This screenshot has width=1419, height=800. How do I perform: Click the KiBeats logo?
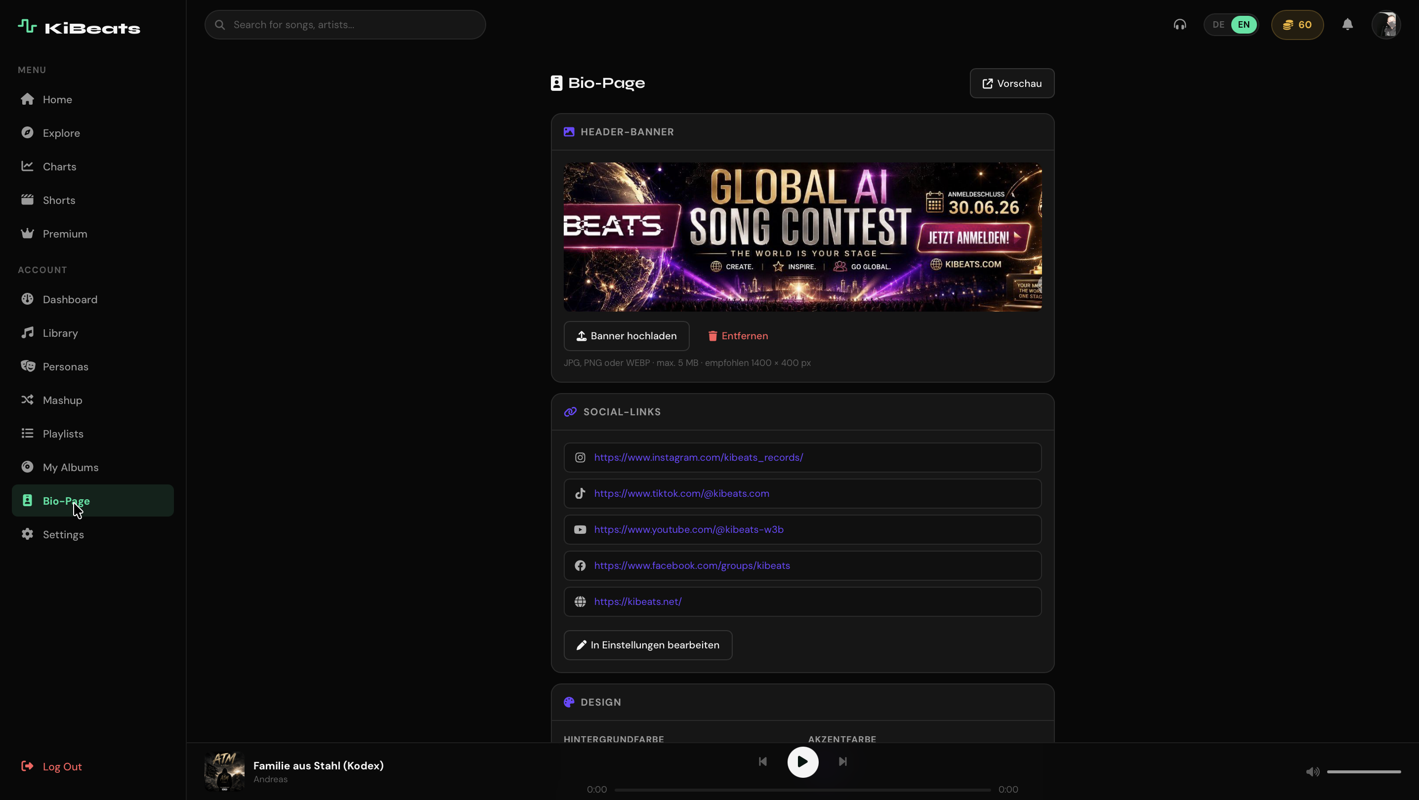click(x=79, y=27)
